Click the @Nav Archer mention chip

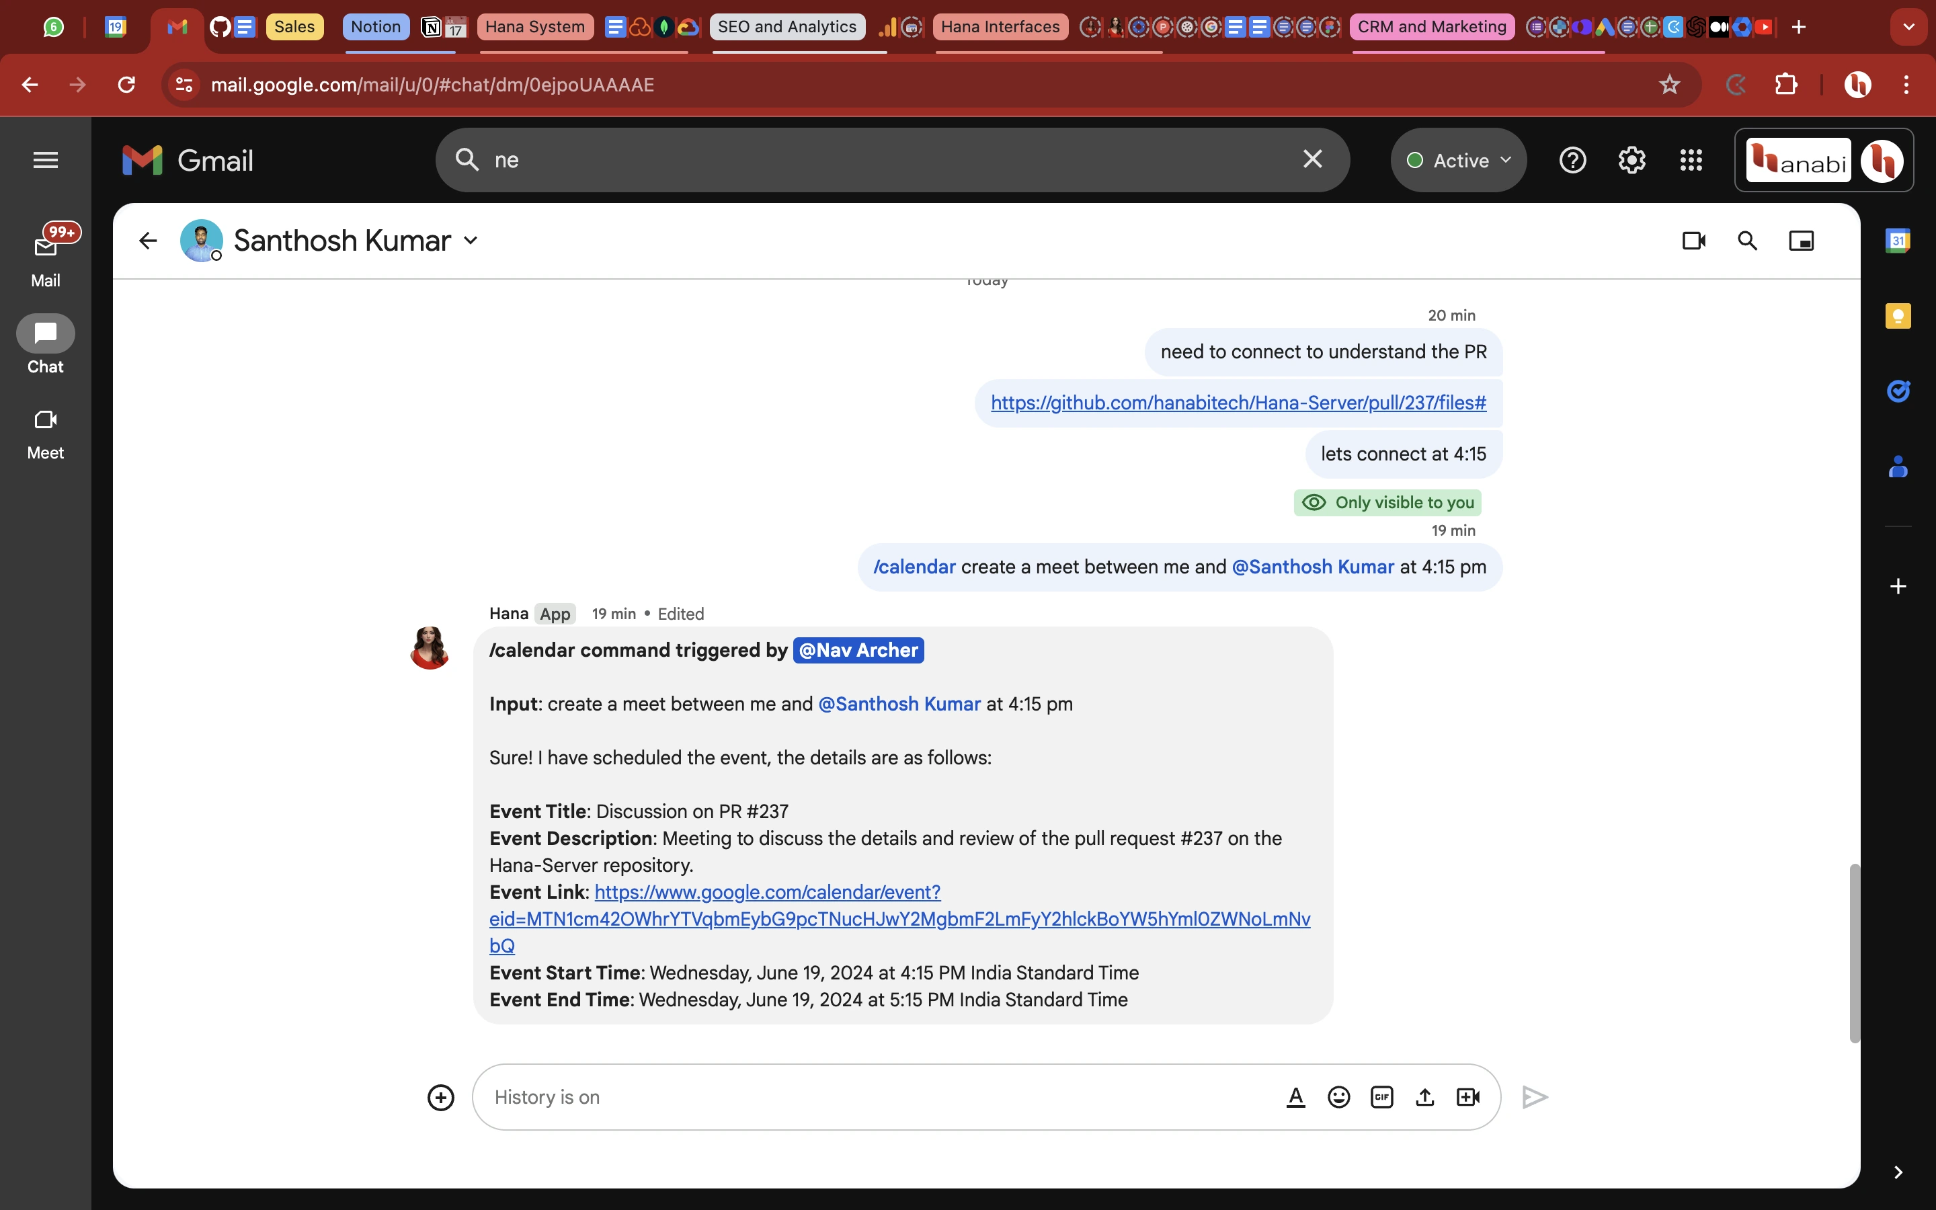858,650
